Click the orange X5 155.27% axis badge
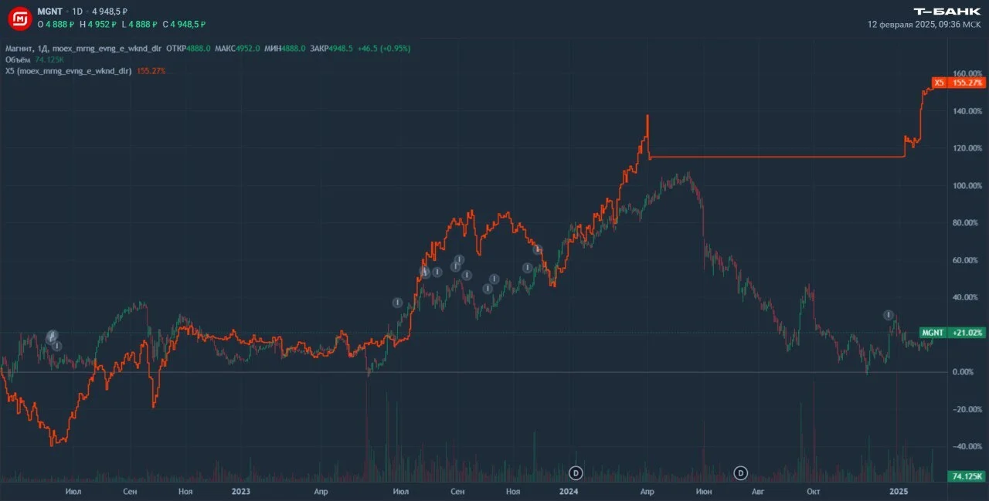Image resolution: width=989 pixels, height=501 pixels. (x=957, y=83)
